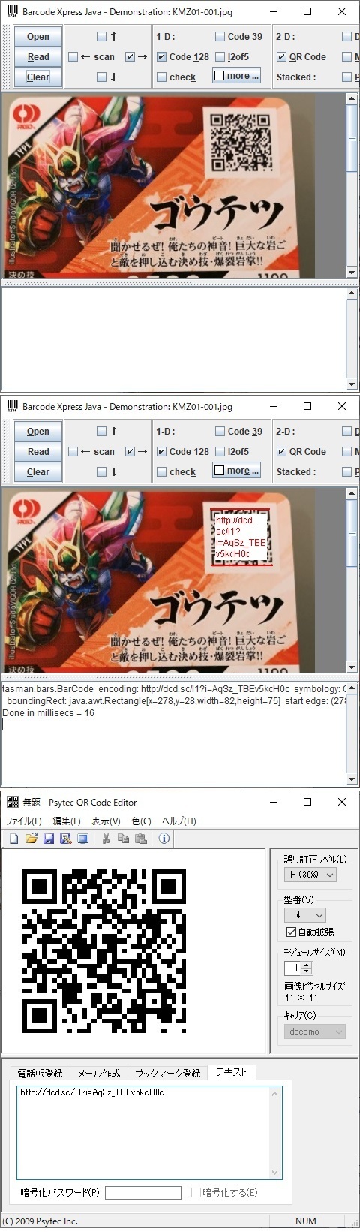Uncheck Code 128 in empty-output Barcode Xpress window
The width and height of the screenshot is (360, 1232).
(161, 56)
